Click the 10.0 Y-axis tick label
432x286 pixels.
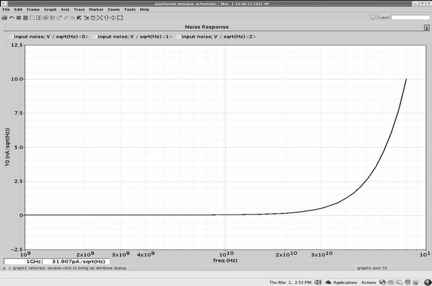click(16, 80)
